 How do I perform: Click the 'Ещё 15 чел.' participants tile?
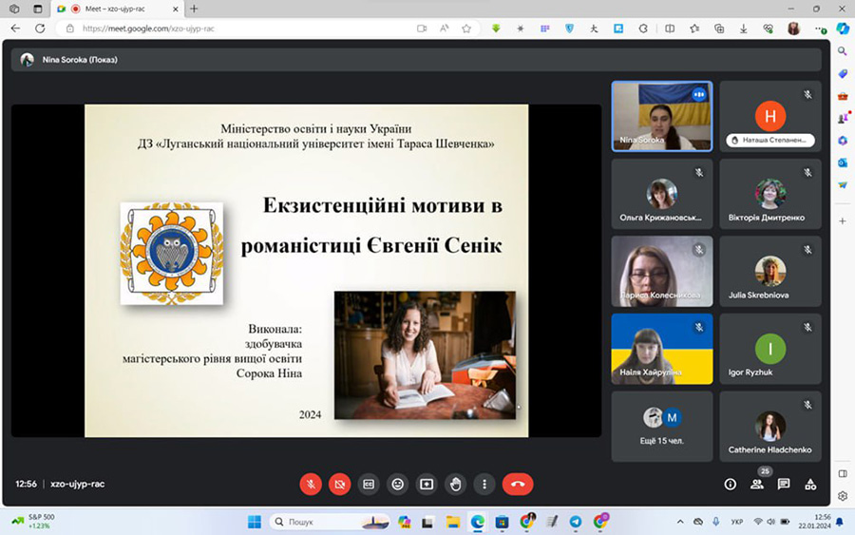point(662,426)
